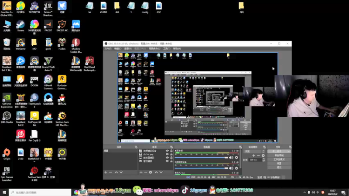Open OBS 设置 settings button

[279, 163]
